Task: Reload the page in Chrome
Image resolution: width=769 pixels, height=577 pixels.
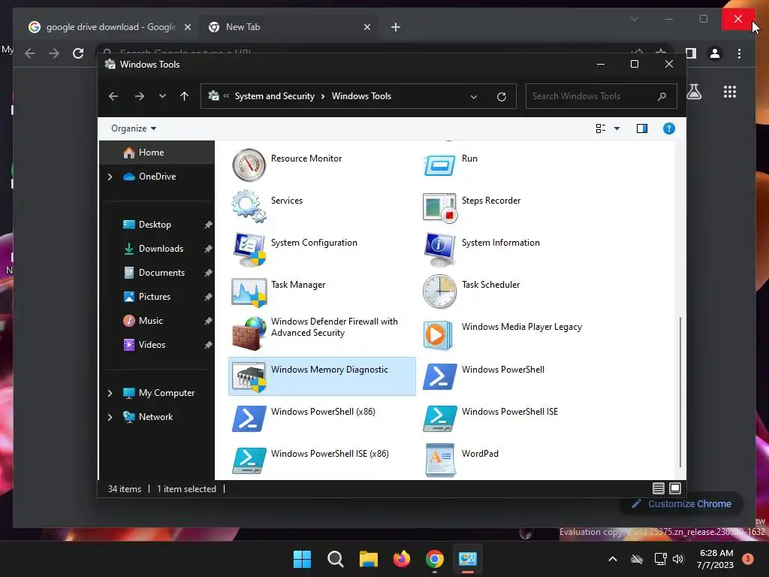Action: point(78,53)
